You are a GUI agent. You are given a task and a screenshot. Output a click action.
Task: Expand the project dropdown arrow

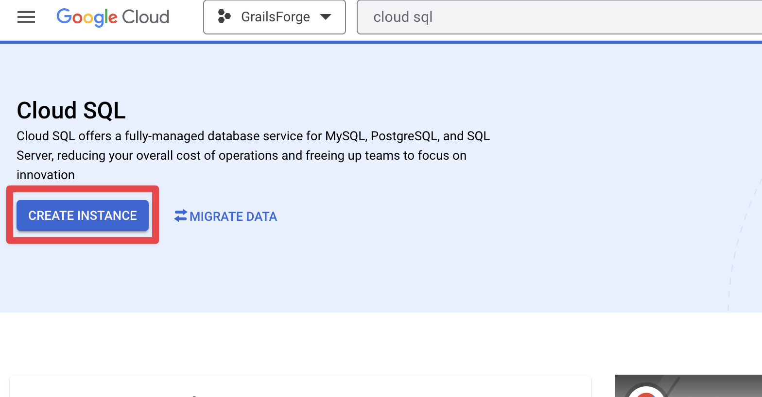point(326,17)
